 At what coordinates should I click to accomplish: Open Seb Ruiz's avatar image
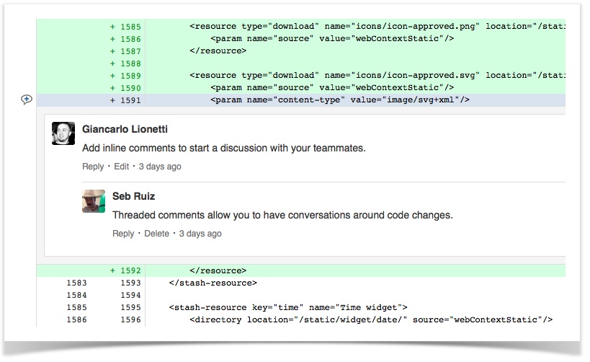(94, 200)
